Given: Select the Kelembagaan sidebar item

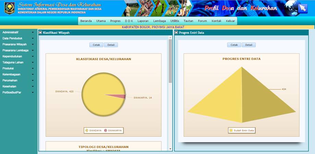Looking at the screenshot, I should point(11,74).
